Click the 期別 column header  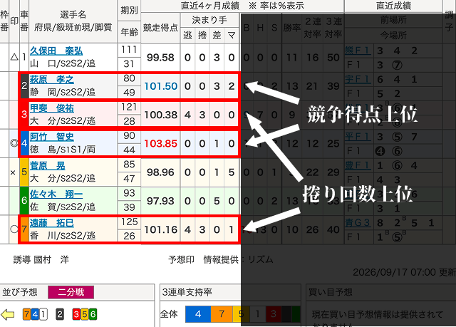[x=129, y=11]
